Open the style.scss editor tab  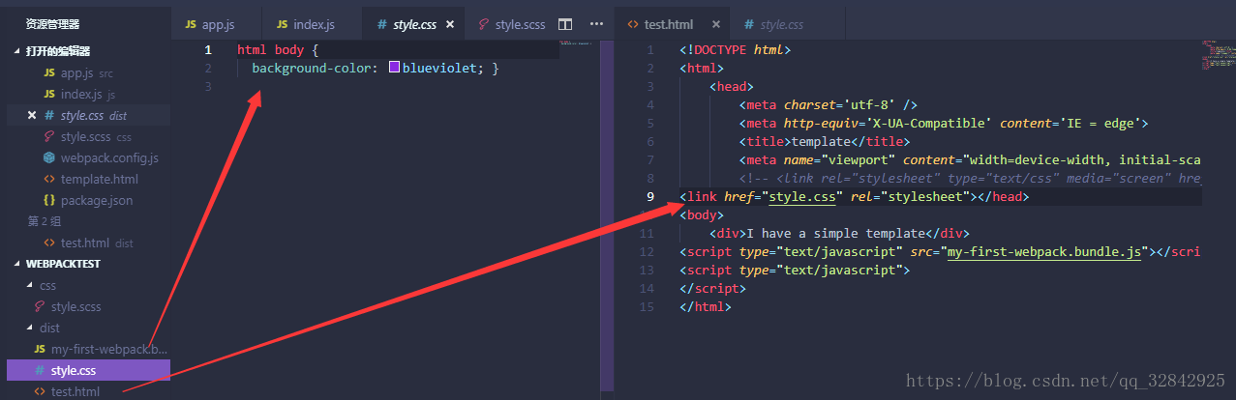tap(511, 23)
